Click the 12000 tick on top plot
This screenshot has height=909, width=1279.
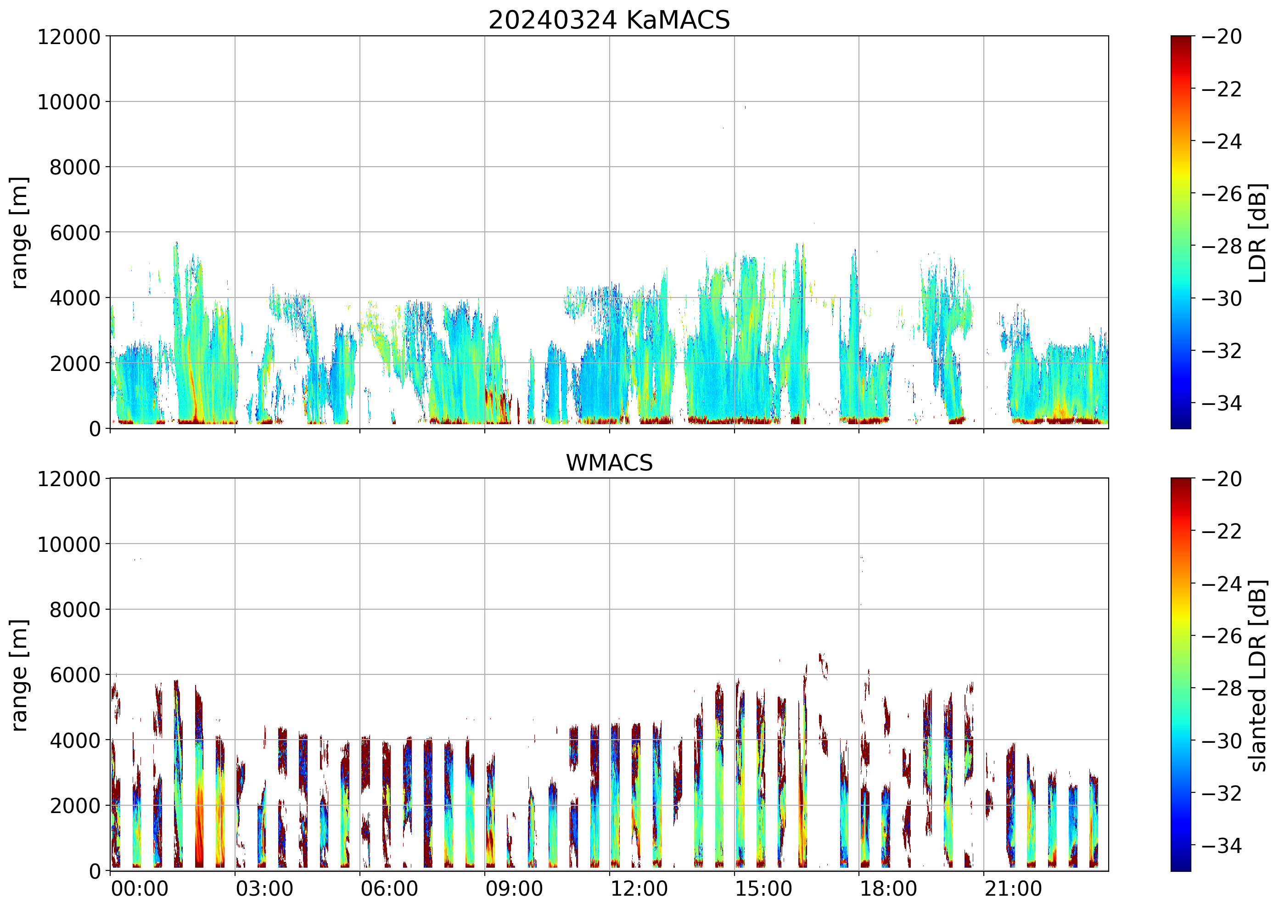pyautogui.click(x=69, y=37)
